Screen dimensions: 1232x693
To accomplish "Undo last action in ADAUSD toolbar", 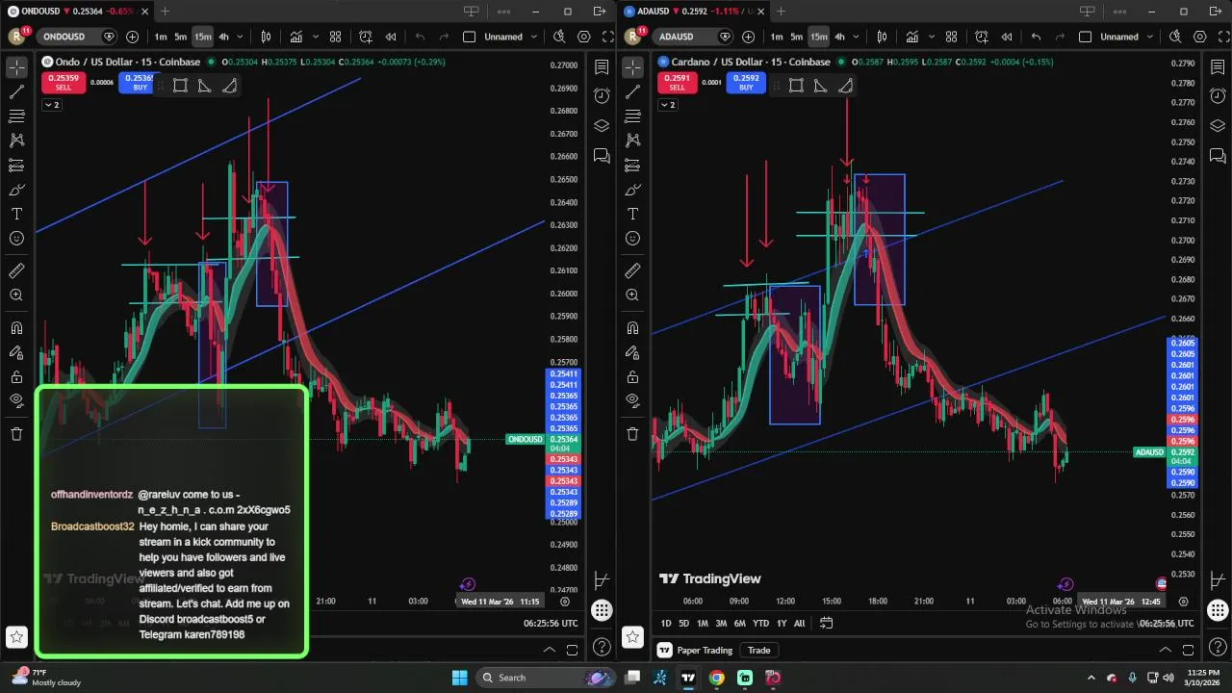I will [1036, 37].
